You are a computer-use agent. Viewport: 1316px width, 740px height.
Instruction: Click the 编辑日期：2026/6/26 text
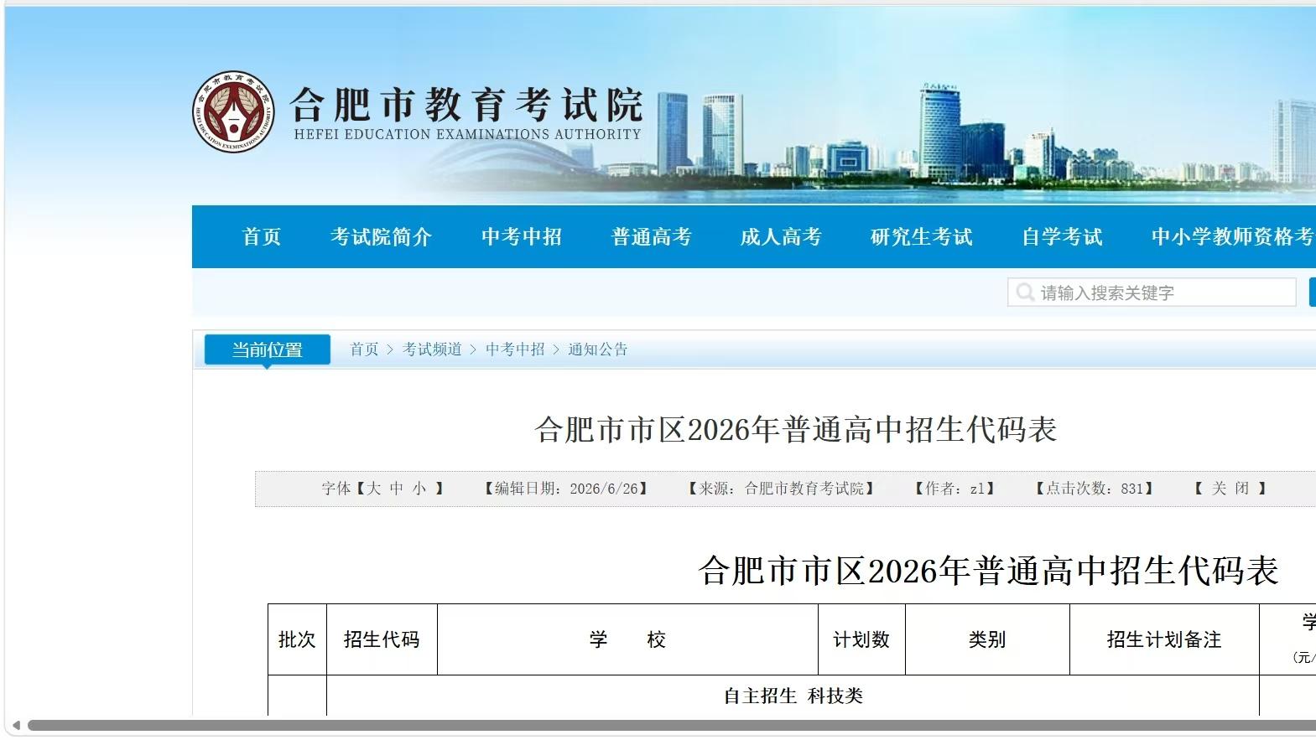click(x=566, y=489)
